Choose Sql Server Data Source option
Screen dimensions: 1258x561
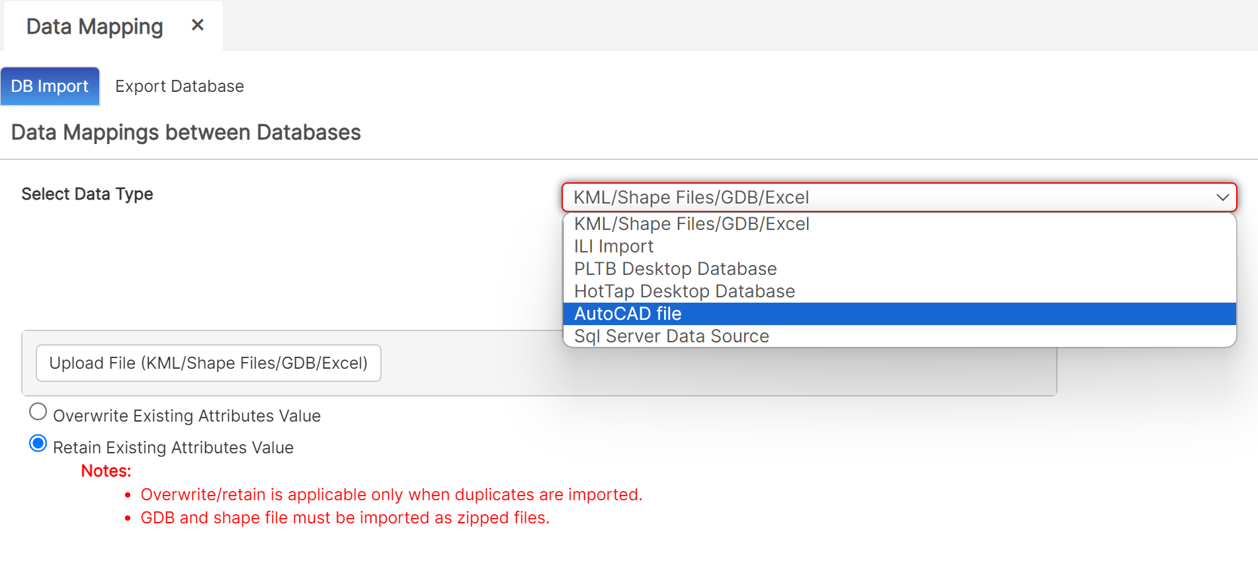coord(671,336)
